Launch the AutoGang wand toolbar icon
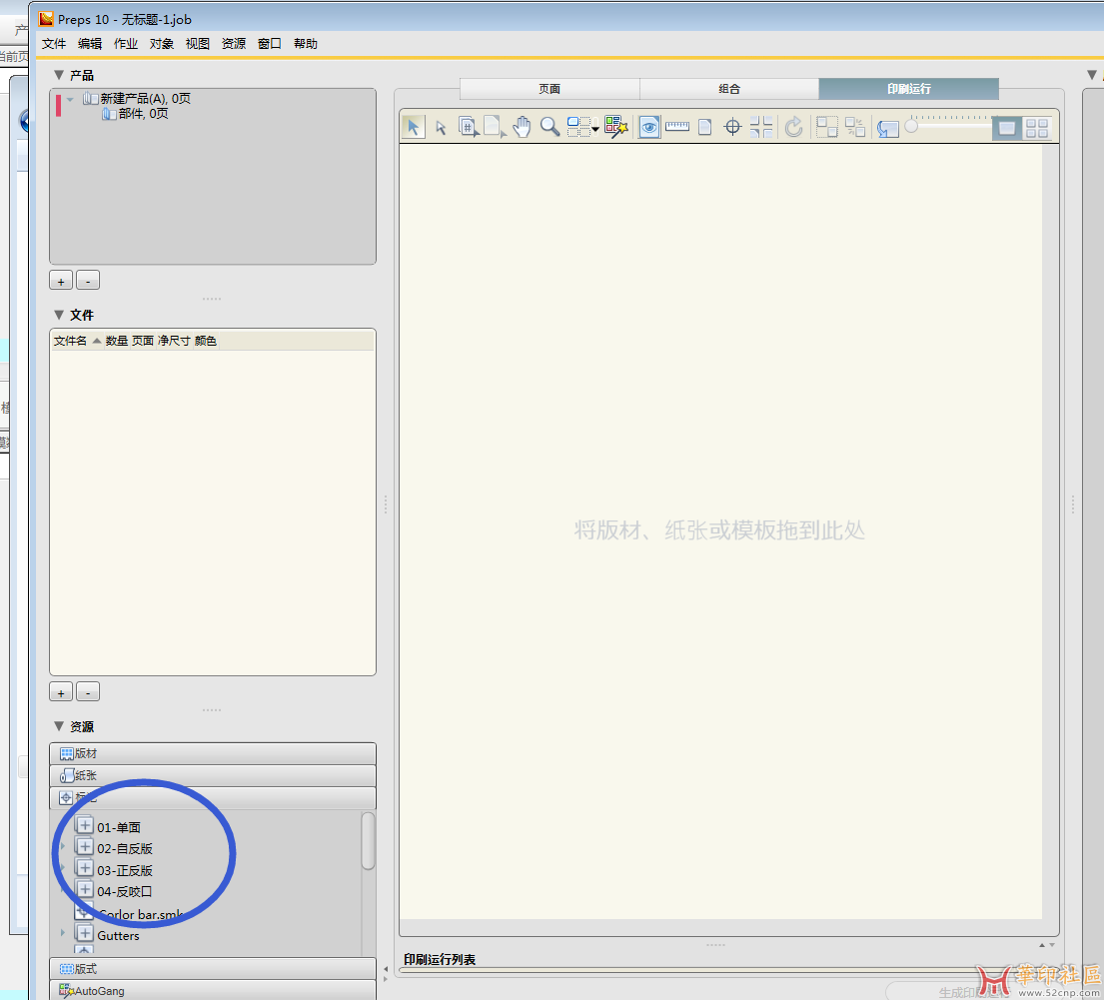1104x1000 pixels. pos(616,127)
